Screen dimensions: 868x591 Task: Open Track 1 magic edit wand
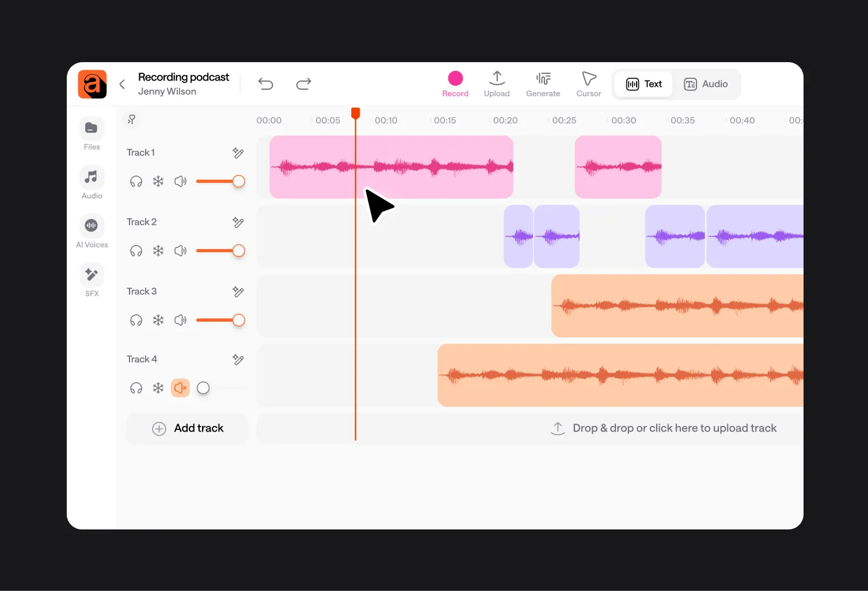[x=238, y=152]
